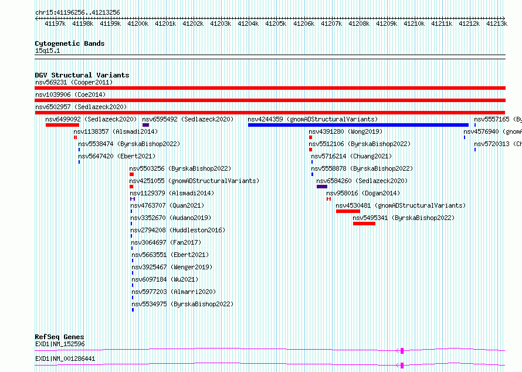
Task: Click the nsv5558878 (ByrskaBishop2022) label
Action: (362, 168)
